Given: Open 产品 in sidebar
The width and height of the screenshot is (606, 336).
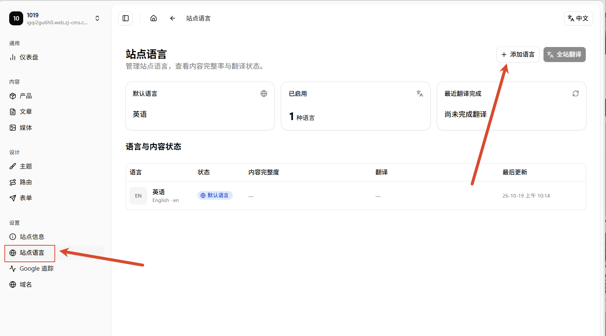Looking at the screenshot, I should pos(54,96).
